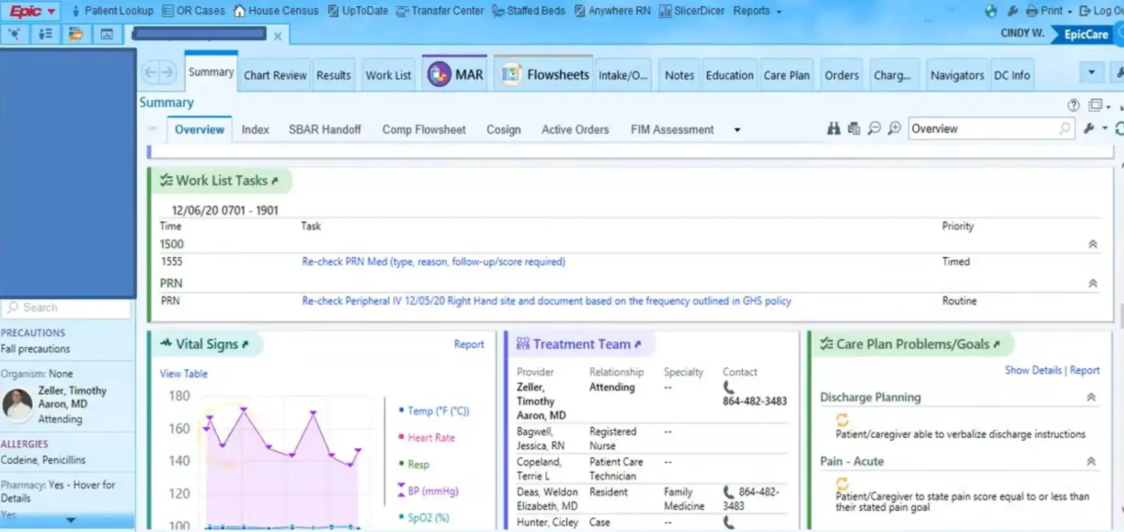
Task: Open Staffed Beds
Action: coord(528,11)
